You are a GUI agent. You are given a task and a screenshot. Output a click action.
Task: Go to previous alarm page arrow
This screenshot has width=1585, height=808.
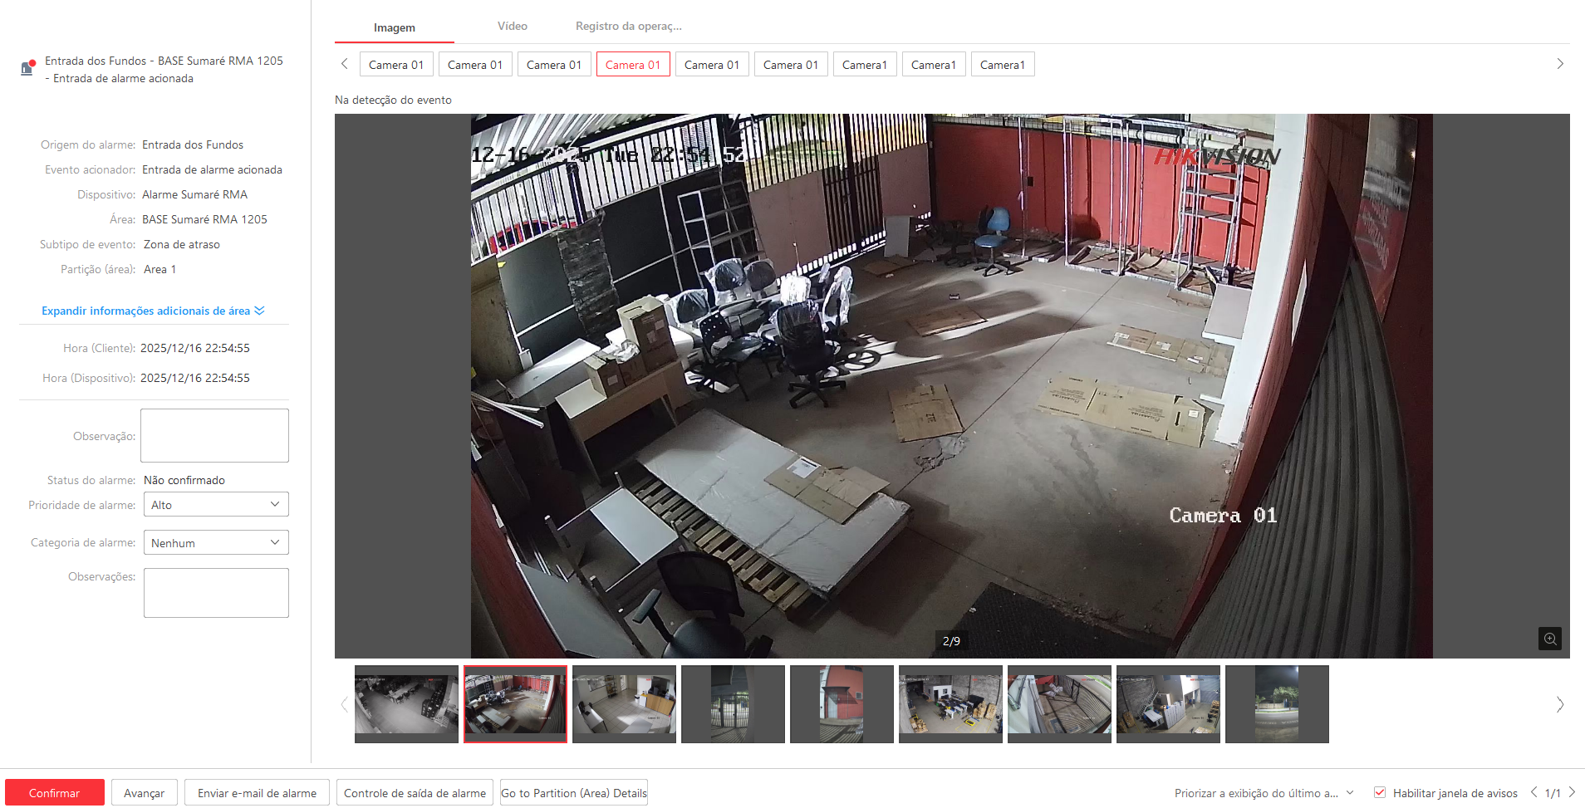point(1533,792)
